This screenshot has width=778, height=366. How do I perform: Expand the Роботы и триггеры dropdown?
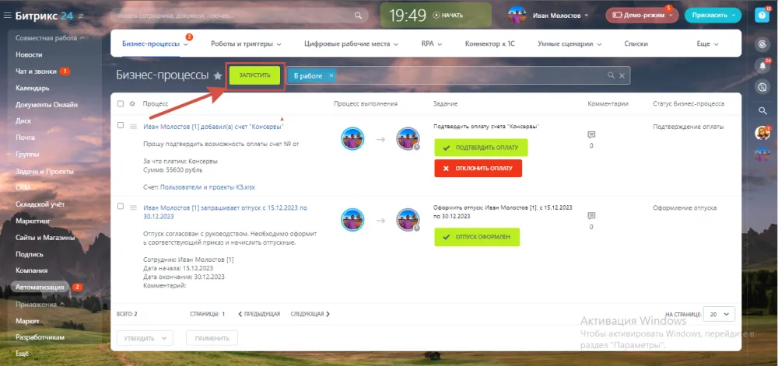click(x=279, y=44)
